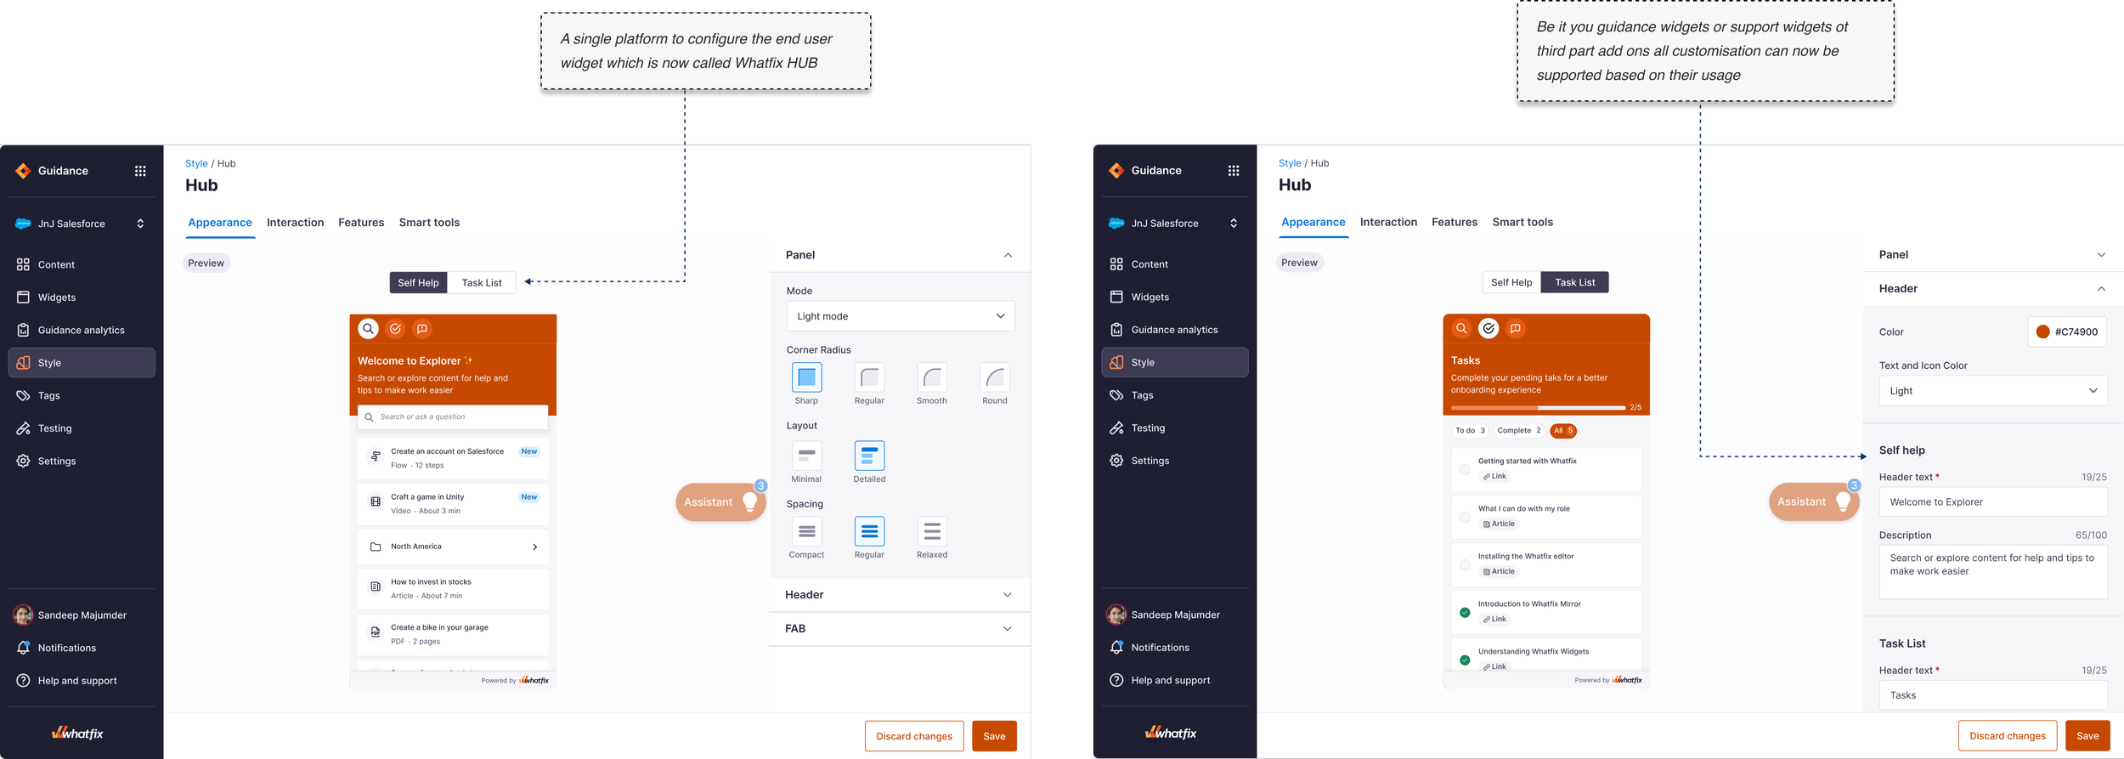Expand the Header section in the left screen
2124x759 pixels.
1008,595
